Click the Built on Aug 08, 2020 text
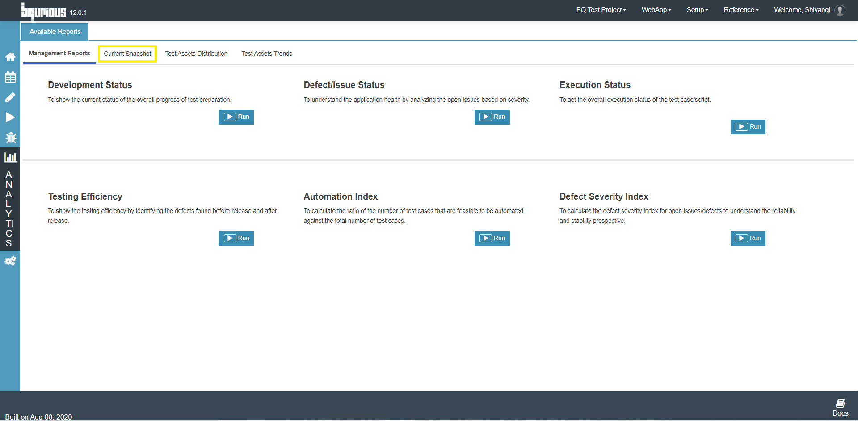This screenshot has height=421, width=858. [38, 417]
